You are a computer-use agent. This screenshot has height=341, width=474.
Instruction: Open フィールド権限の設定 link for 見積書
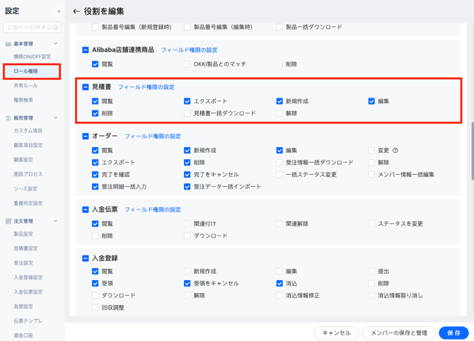146,87
